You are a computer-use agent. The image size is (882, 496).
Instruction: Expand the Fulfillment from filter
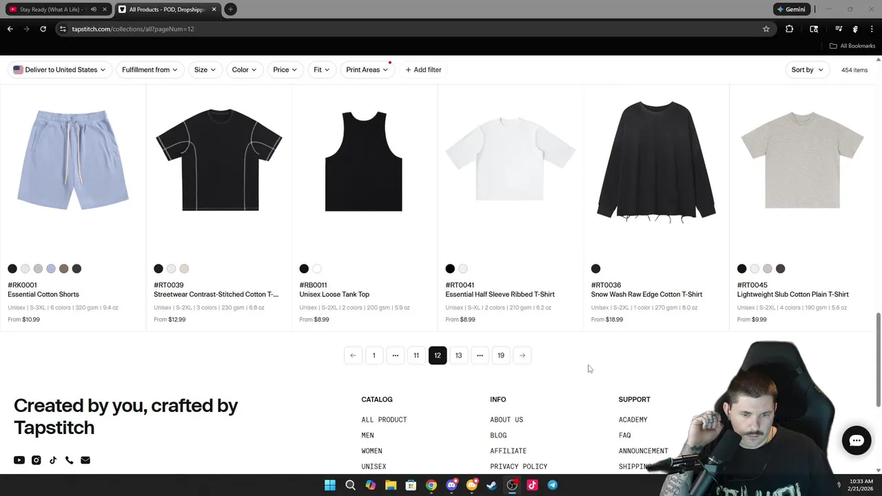[150, 70]
